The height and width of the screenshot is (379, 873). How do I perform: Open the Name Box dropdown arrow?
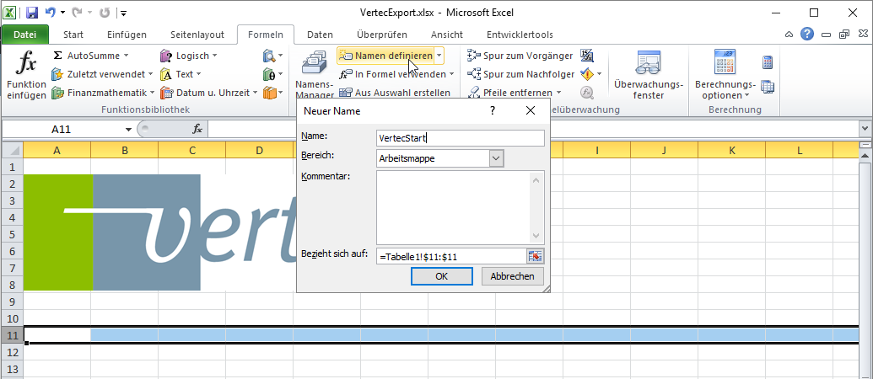pyautogui.click(x=129, y=129)
